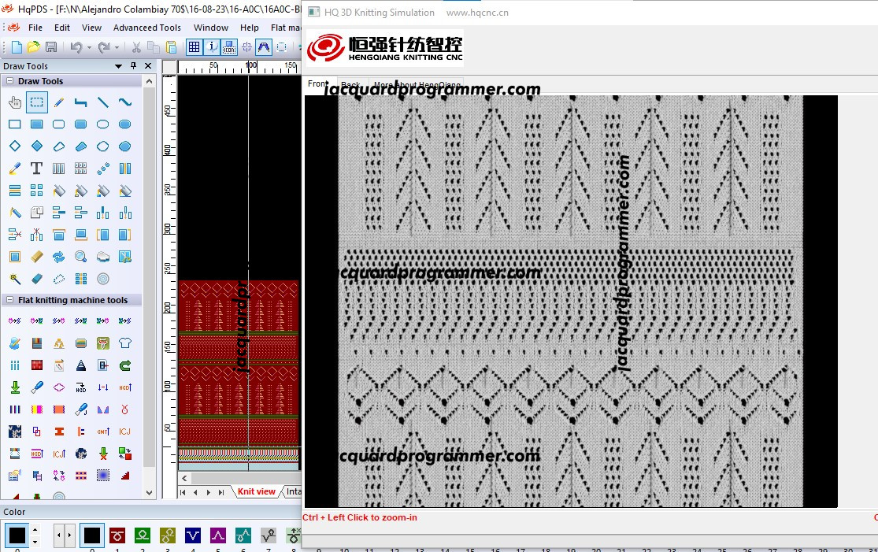
Task: Switch to the Knit view tab
Action: coord(257,491)
